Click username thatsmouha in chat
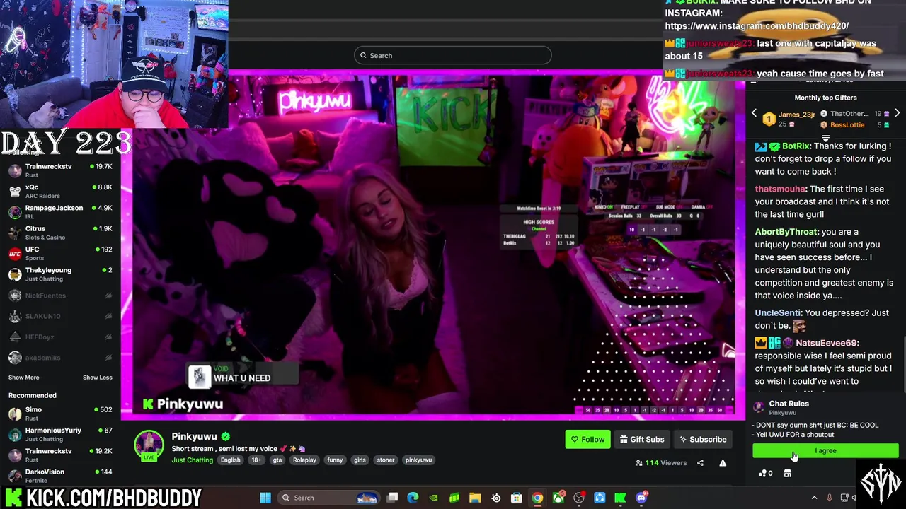The image size is (906, 509). click(x=780, y=189)
